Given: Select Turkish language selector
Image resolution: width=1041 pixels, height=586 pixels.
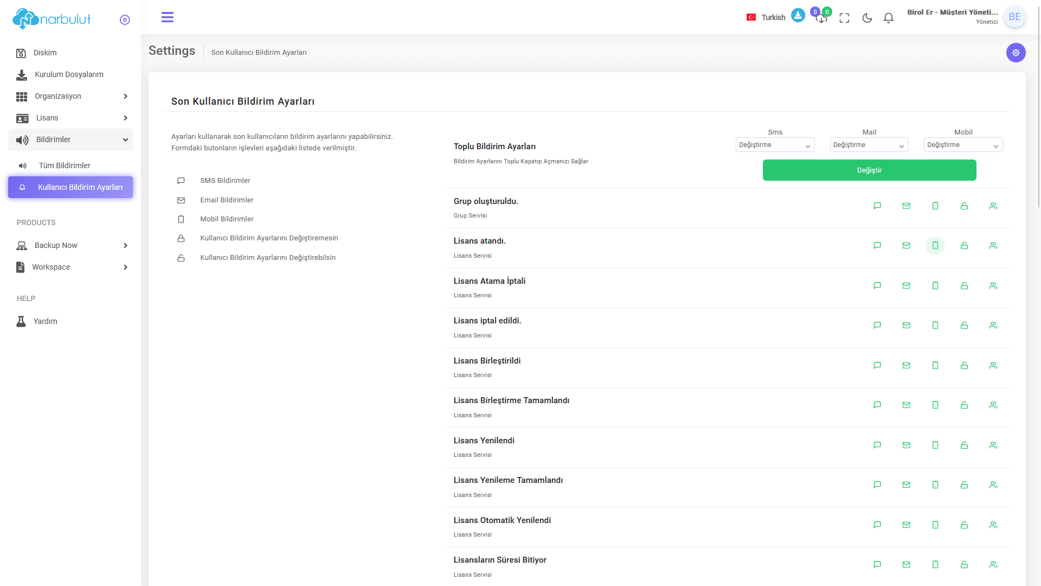Looking at the screenshot, I should [766, 17].
